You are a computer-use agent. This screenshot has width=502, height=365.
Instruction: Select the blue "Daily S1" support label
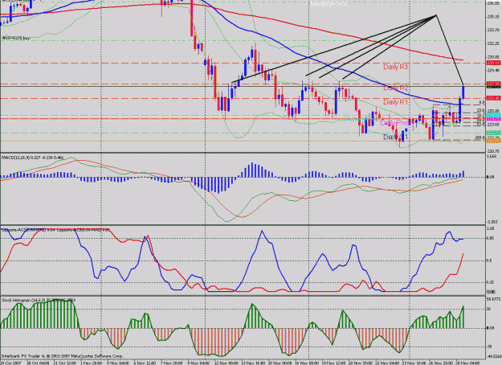coord(396,137)
